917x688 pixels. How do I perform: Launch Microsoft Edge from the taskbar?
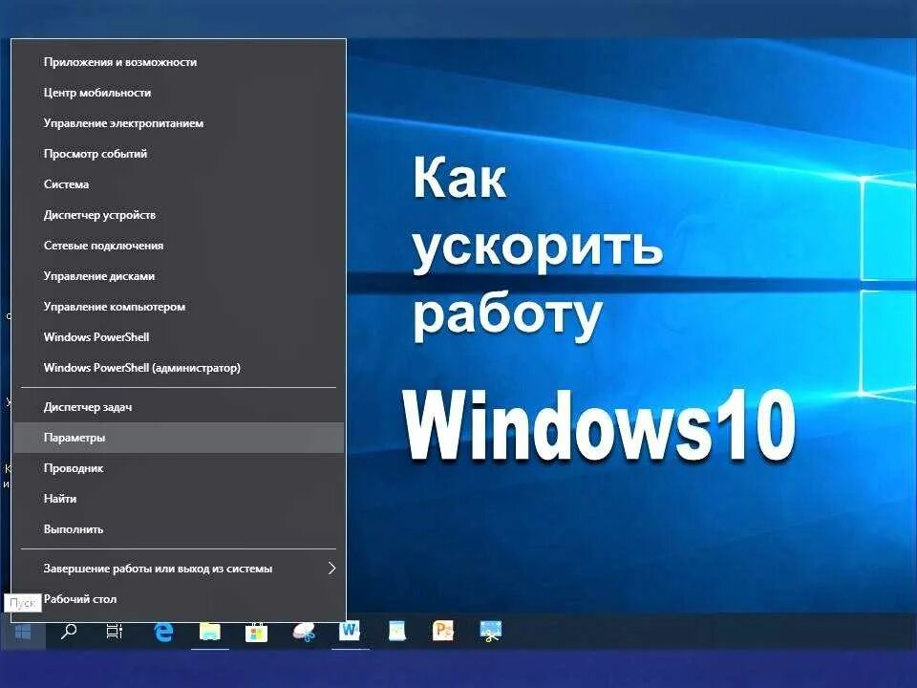pyautogui.click(x=163, y=632)
